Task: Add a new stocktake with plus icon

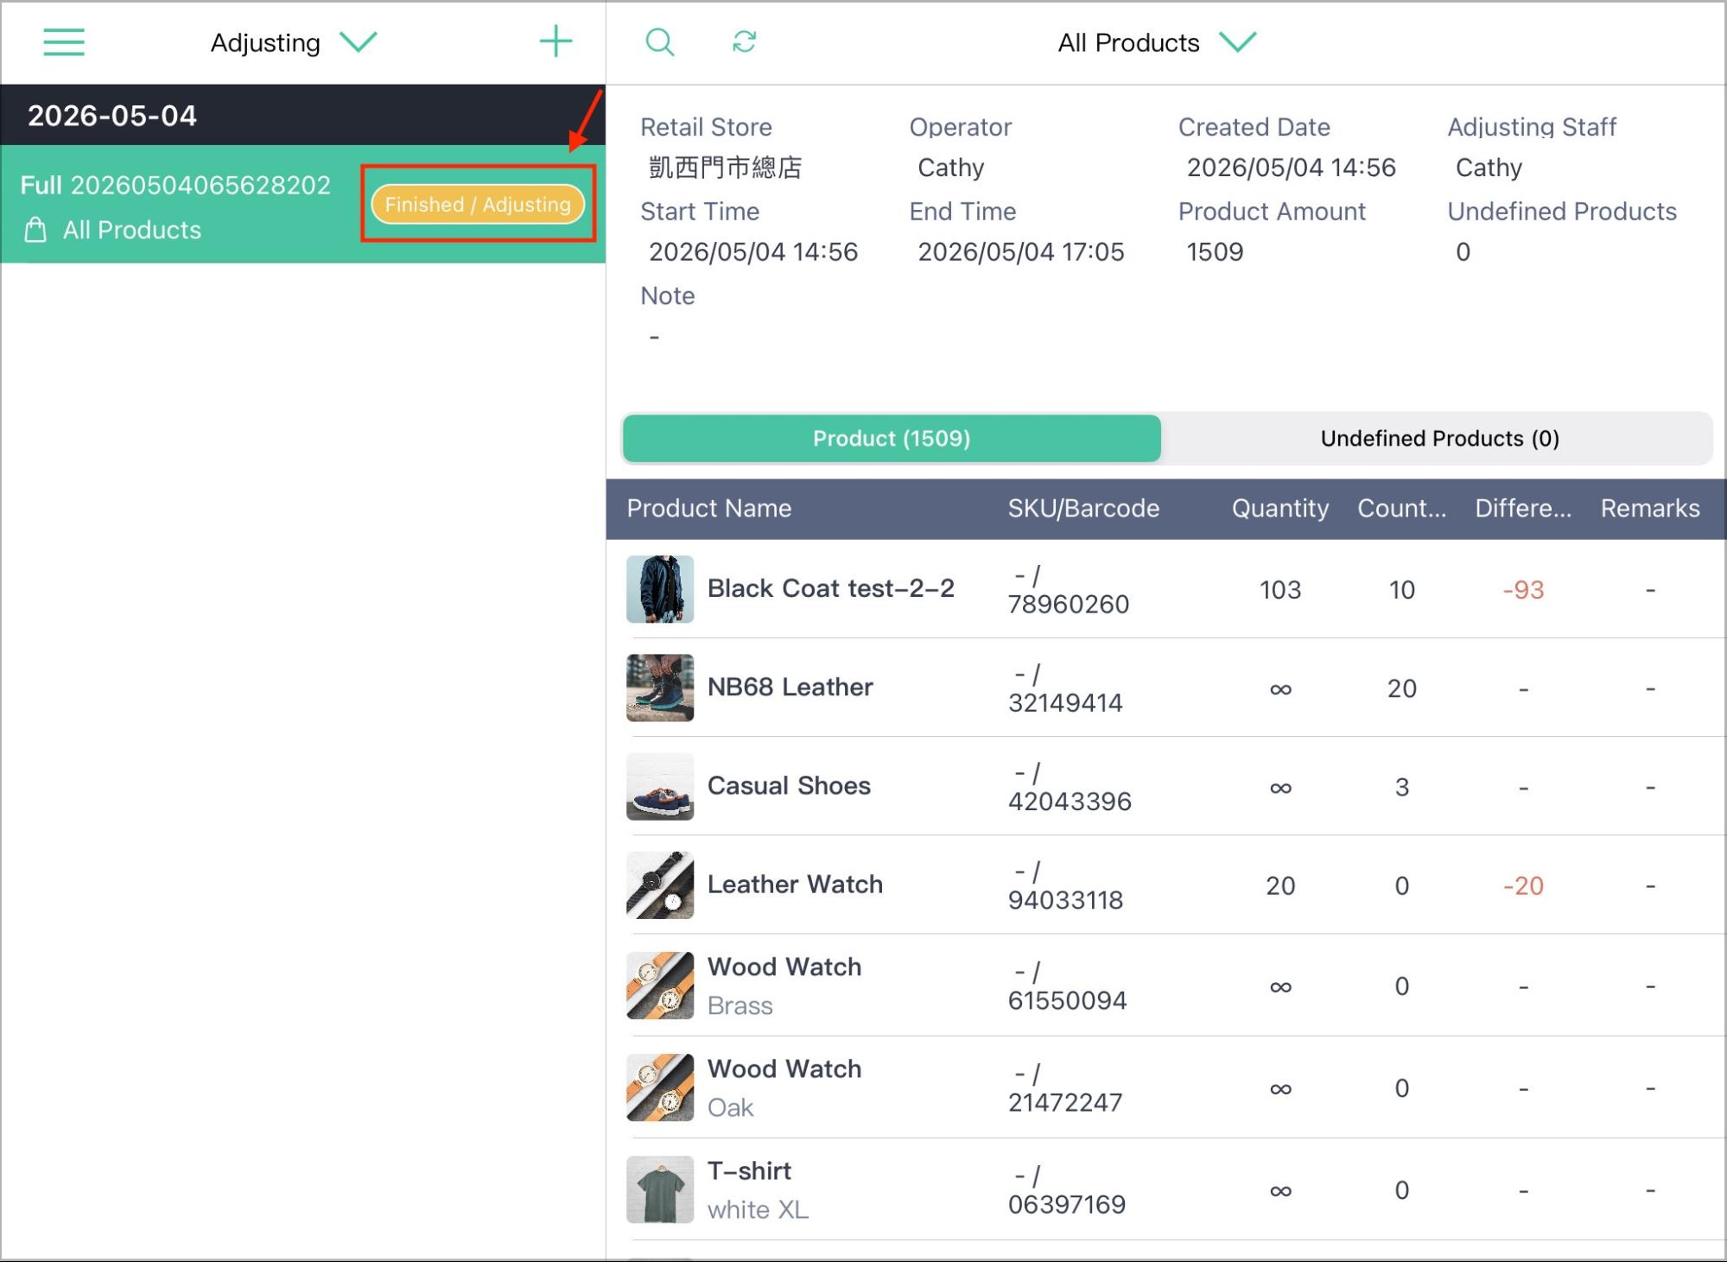Action: tap(556, 41)
